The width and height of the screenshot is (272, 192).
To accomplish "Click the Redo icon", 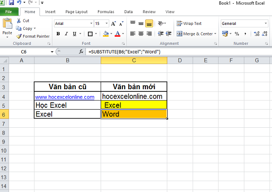I will click(30, 3).
